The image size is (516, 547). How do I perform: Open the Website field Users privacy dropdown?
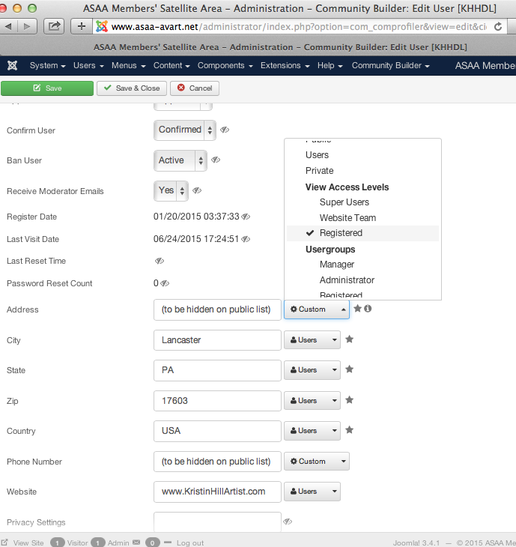(x=312, y=492)
